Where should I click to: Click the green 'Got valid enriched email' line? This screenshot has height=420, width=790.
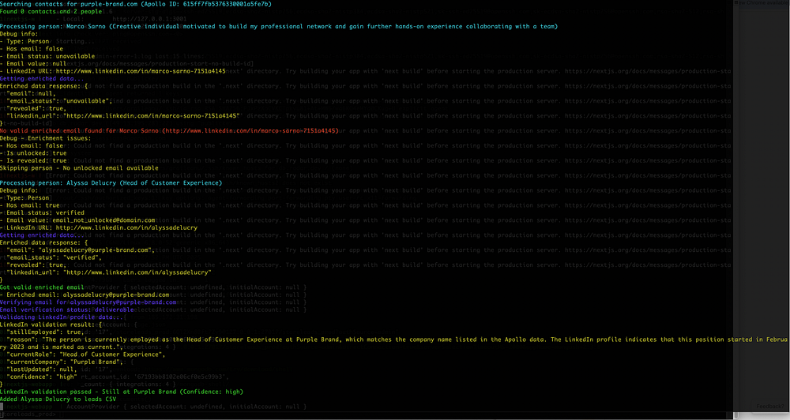[42, 287]
